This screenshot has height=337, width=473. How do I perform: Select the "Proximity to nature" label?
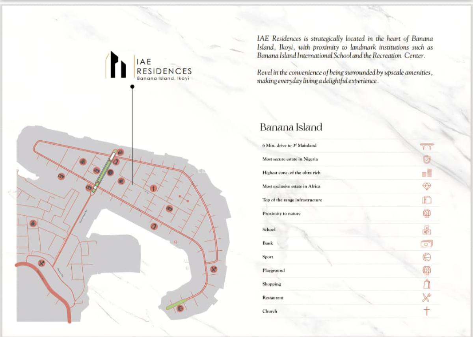pyautogui.click(x=281, y=214)
